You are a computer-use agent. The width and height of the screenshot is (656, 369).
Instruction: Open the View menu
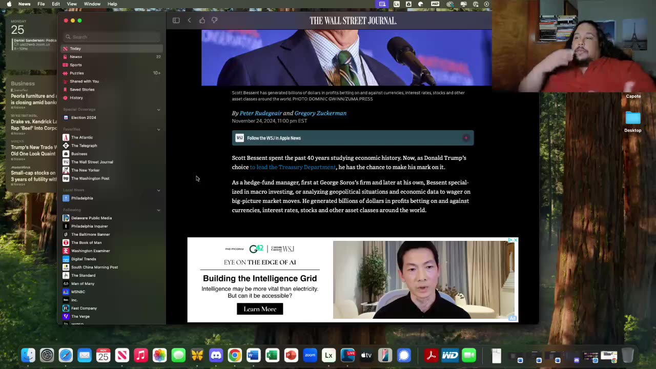coord(72,4)
